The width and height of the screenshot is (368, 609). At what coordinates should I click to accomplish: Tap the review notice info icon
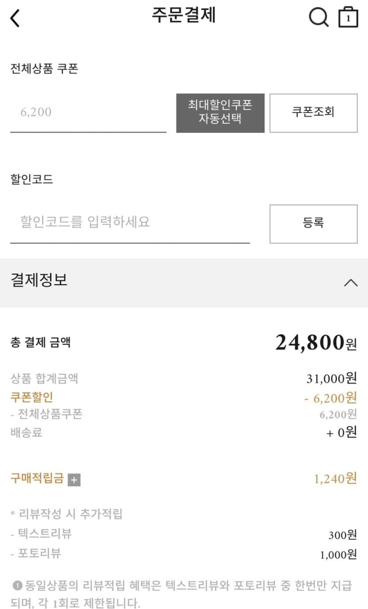[x=18, y=586]
